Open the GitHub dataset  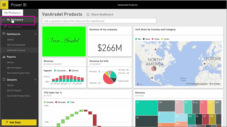tap(10, 85)
